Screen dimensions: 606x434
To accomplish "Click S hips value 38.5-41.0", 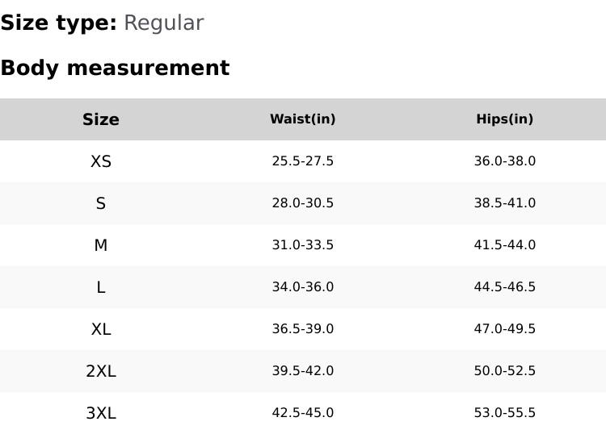I will click(505, 203).
